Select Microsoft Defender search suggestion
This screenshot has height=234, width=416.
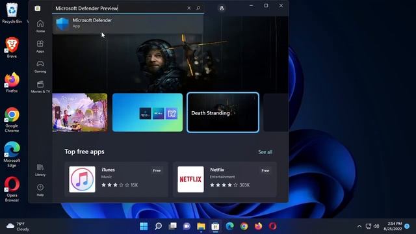(x=128, y=23)
